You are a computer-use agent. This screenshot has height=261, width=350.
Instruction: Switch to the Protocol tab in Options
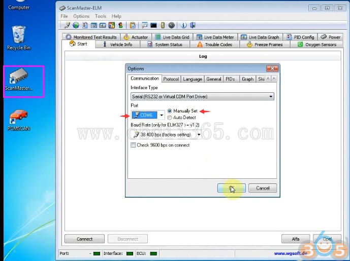(171, 79)
